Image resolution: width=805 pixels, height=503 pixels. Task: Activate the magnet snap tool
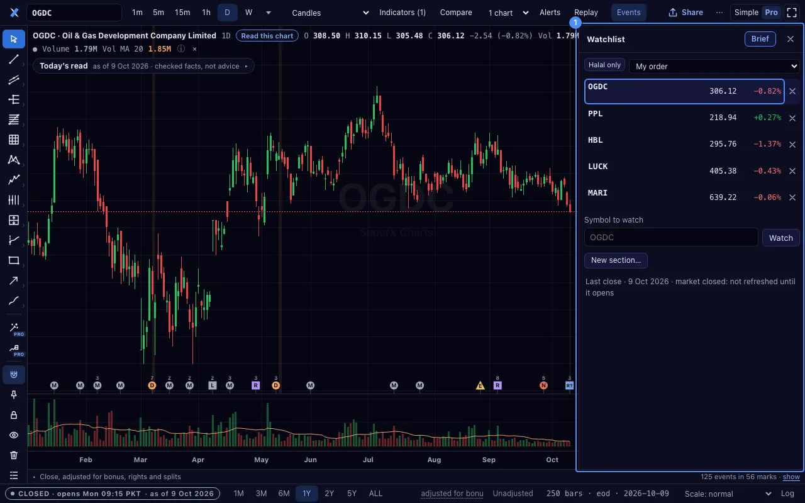pyautogui.click(x=14, y=375)
